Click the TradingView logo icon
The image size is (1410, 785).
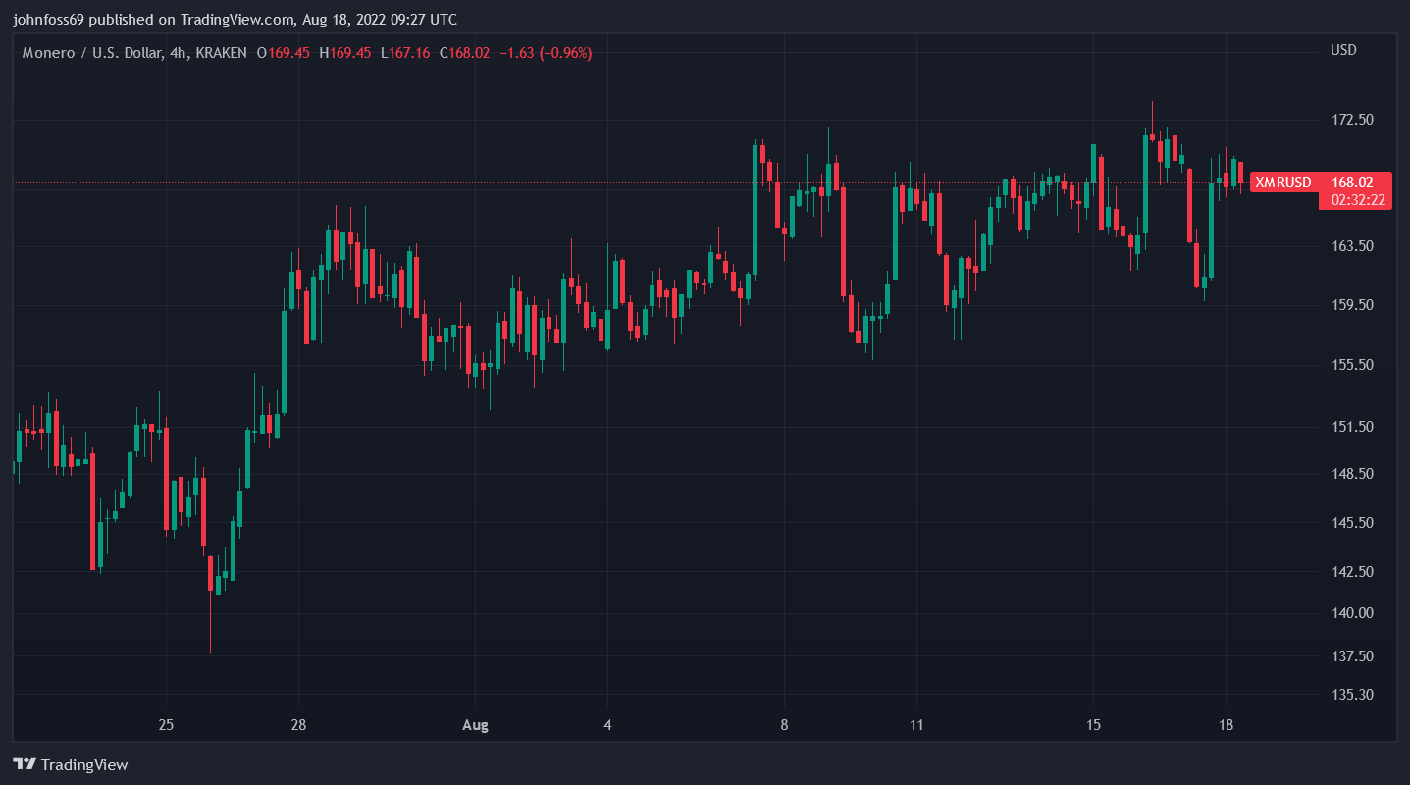[x=25, y=764]
